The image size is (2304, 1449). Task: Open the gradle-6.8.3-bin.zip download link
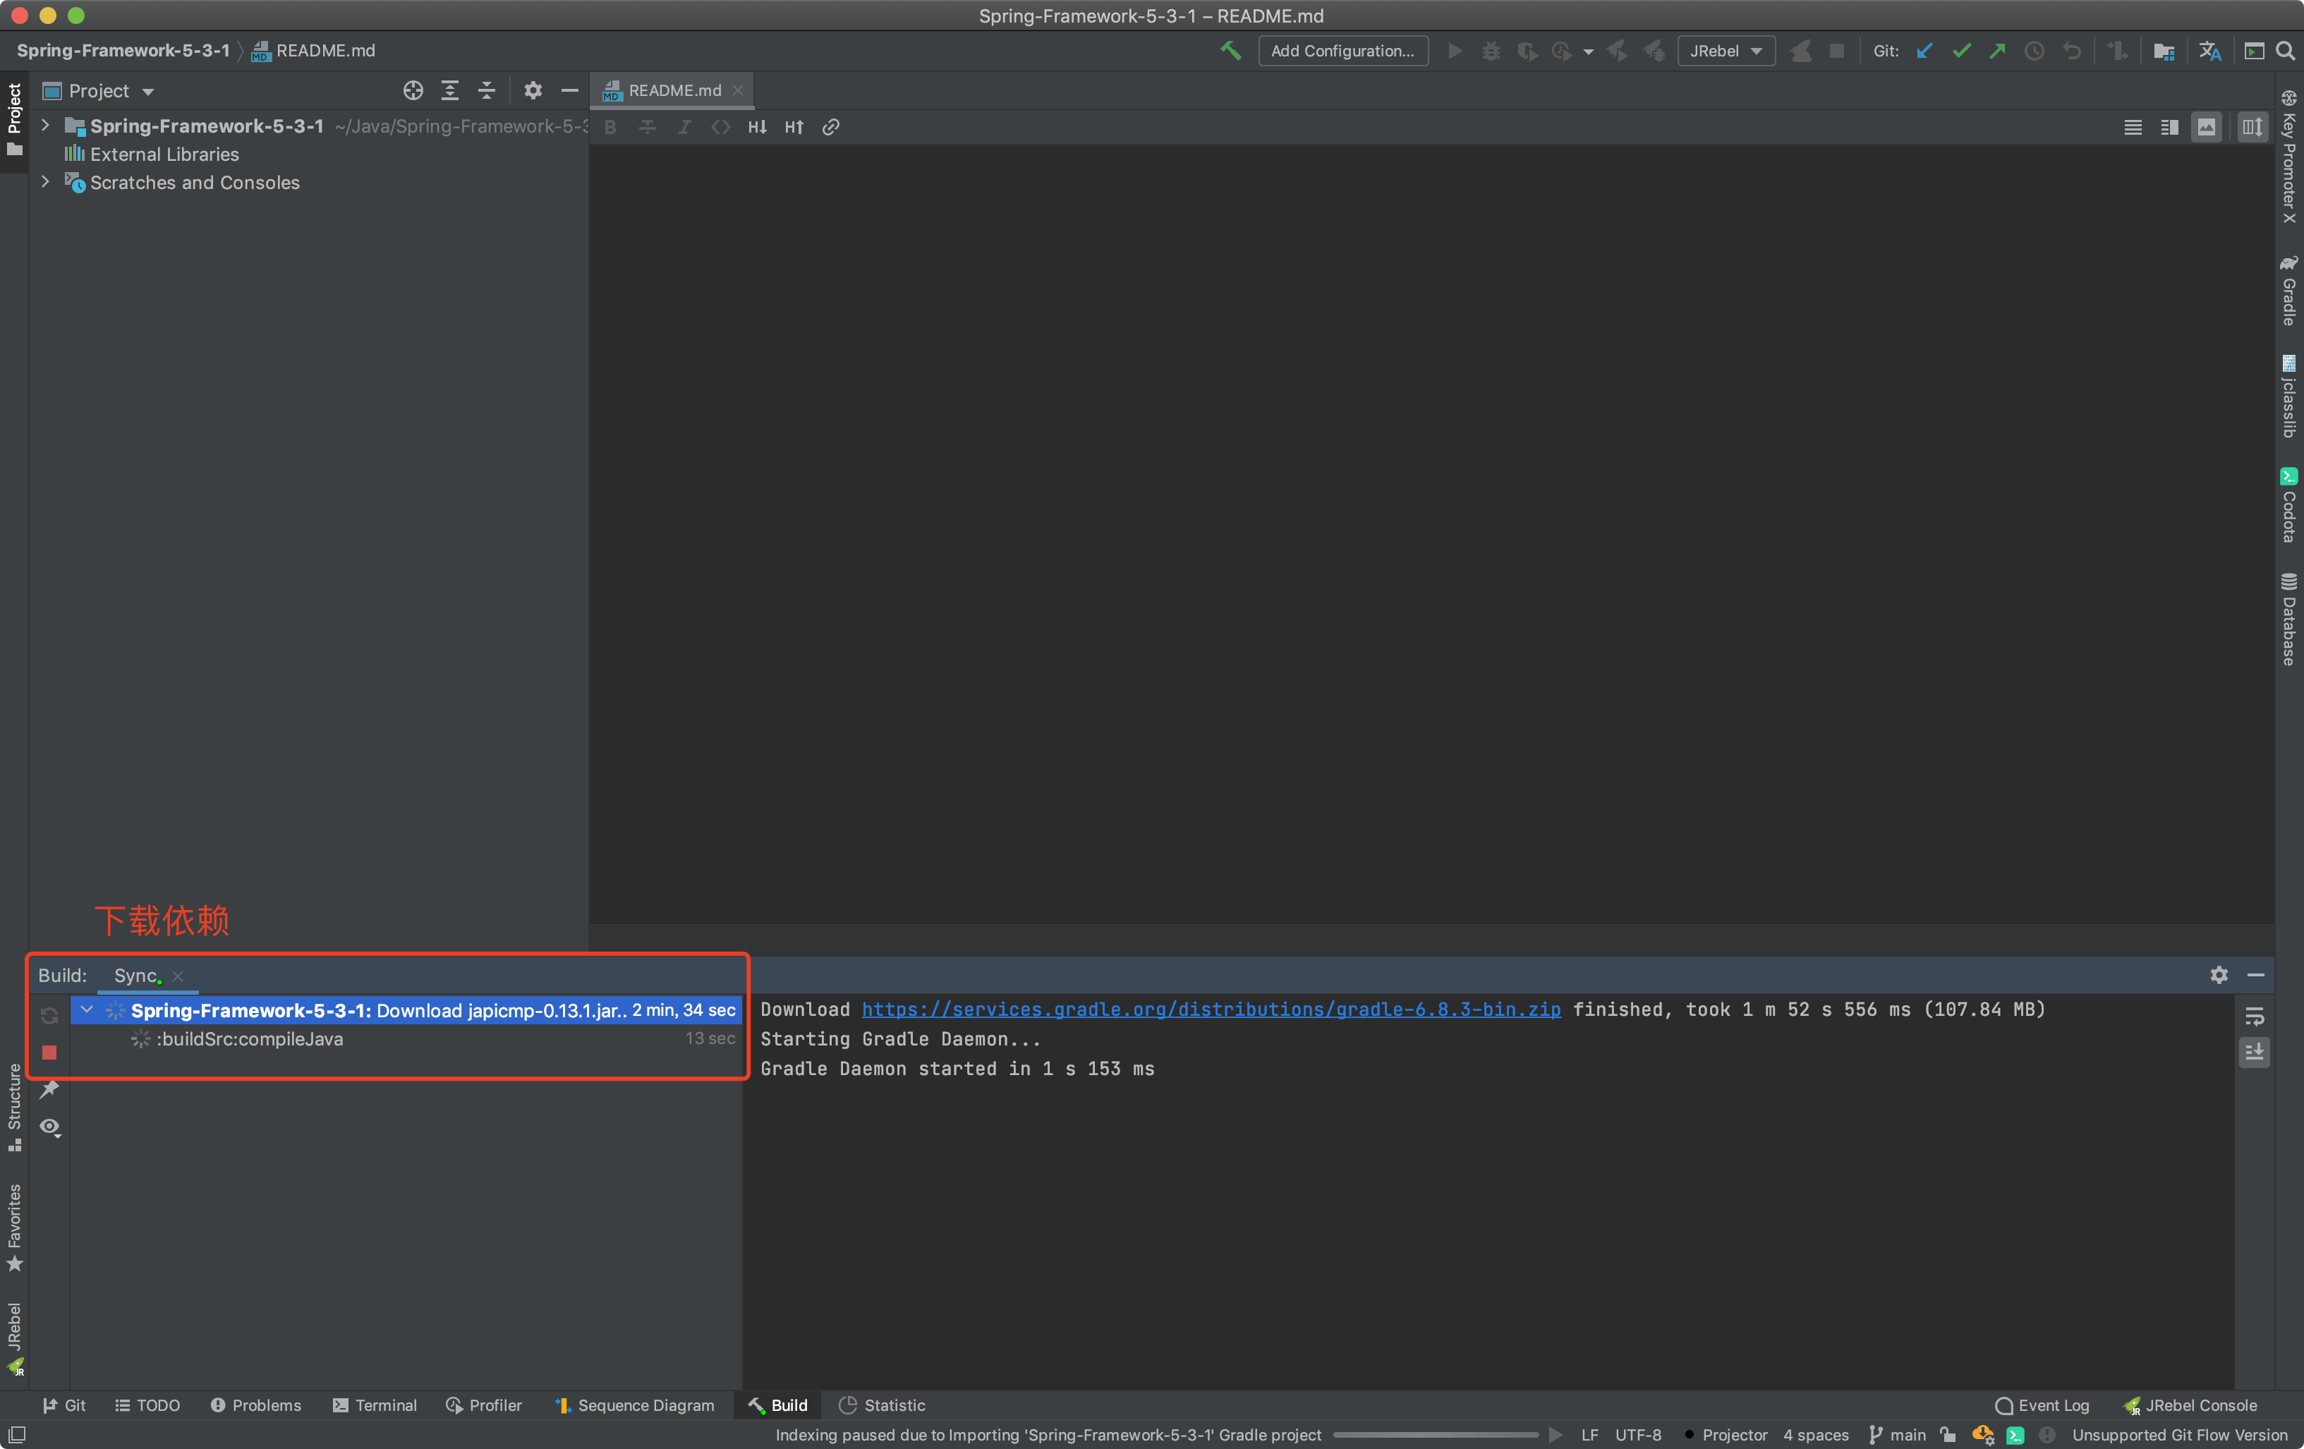click(x=1211, y=1009)
